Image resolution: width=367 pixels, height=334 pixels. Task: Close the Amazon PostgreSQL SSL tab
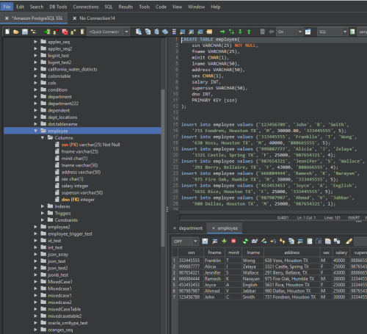pyautogui.click(x=7, y=18)
